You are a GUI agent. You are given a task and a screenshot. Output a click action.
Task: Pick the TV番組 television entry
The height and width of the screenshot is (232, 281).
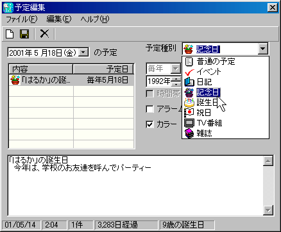(225, 123)
